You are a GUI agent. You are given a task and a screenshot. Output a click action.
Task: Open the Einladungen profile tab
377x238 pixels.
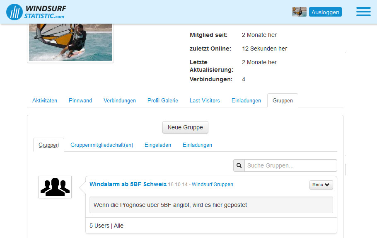click(x=246, y=100)
